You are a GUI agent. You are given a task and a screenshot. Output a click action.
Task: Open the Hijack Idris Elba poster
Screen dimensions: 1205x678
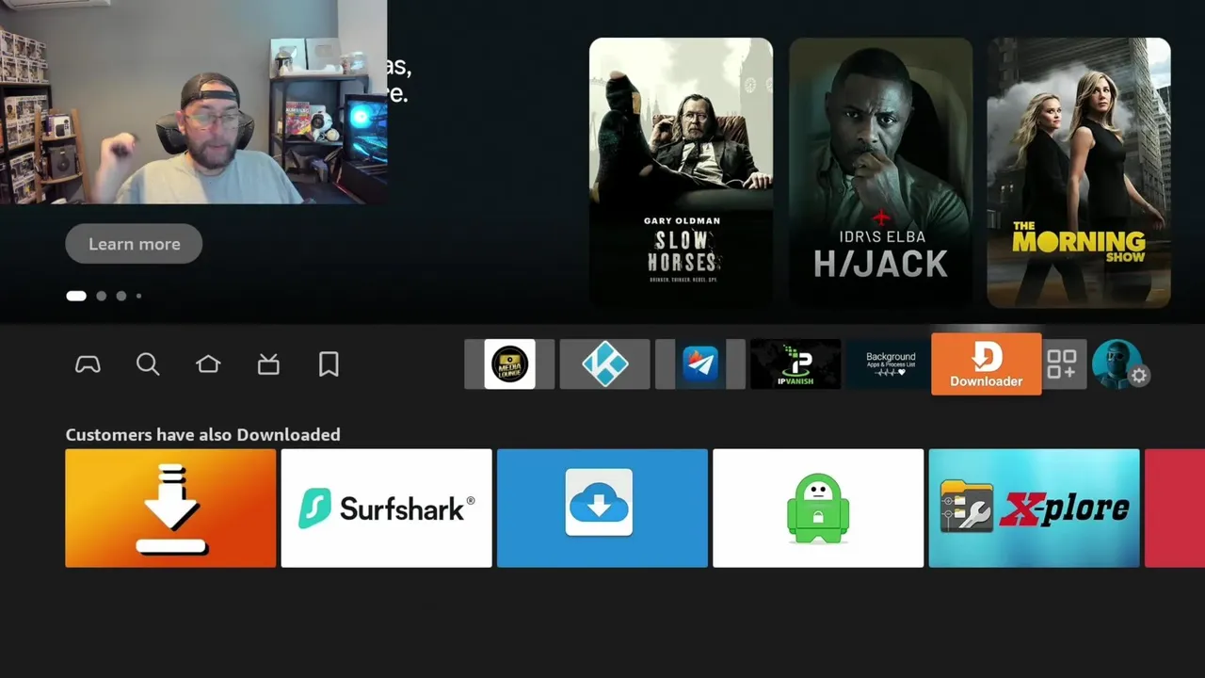(880, 172)
